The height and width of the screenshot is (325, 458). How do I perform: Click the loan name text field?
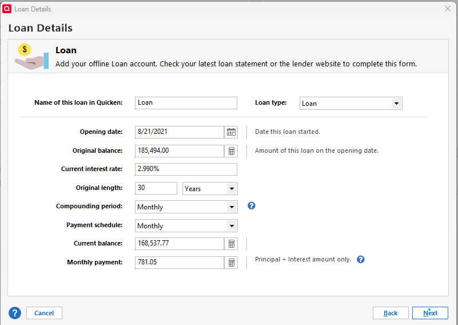point(186,103)
